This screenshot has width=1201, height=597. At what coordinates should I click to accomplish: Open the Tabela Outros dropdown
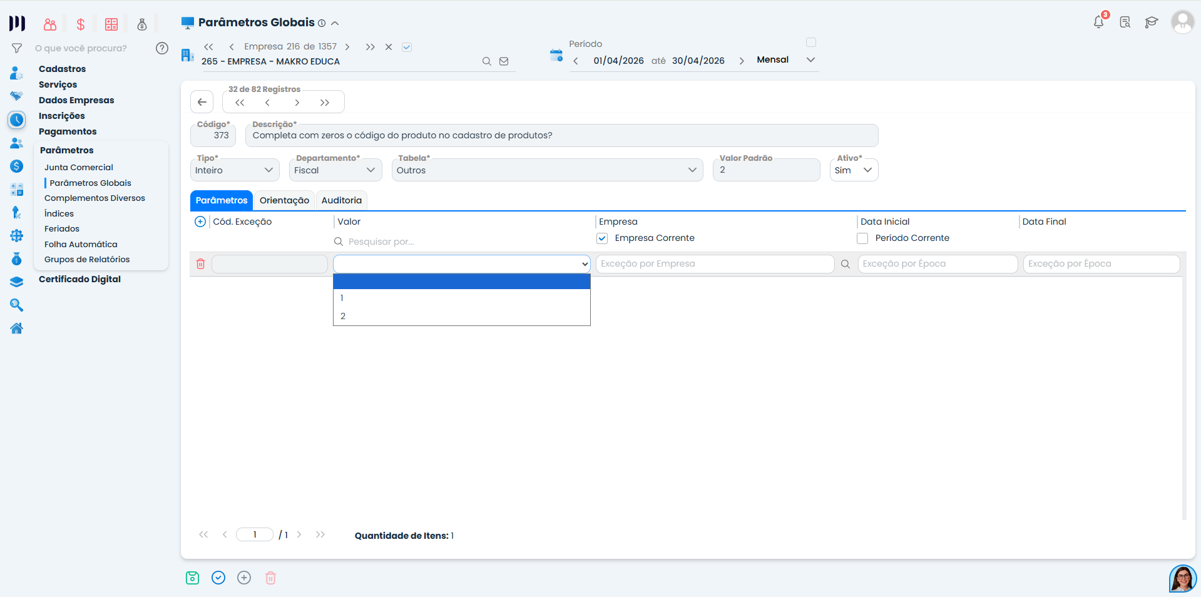(x=547, y=170)
